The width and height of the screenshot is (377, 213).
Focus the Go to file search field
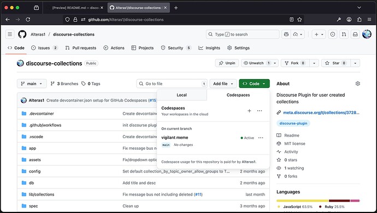[172, 84]
